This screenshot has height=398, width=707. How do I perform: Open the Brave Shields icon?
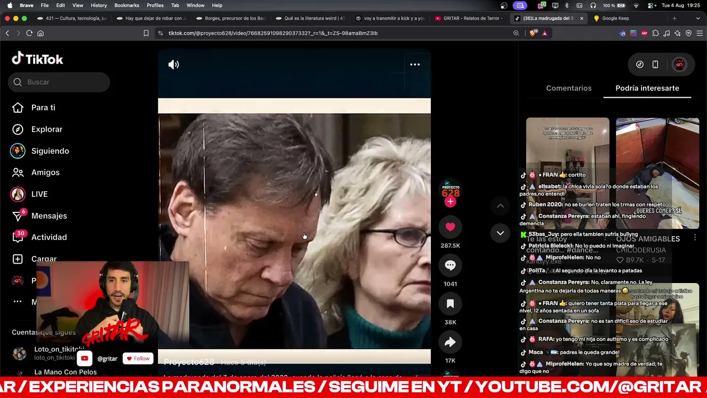532,33
